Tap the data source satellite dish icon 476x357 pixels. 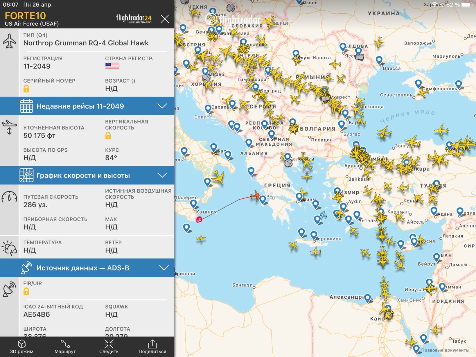(26, 268)
